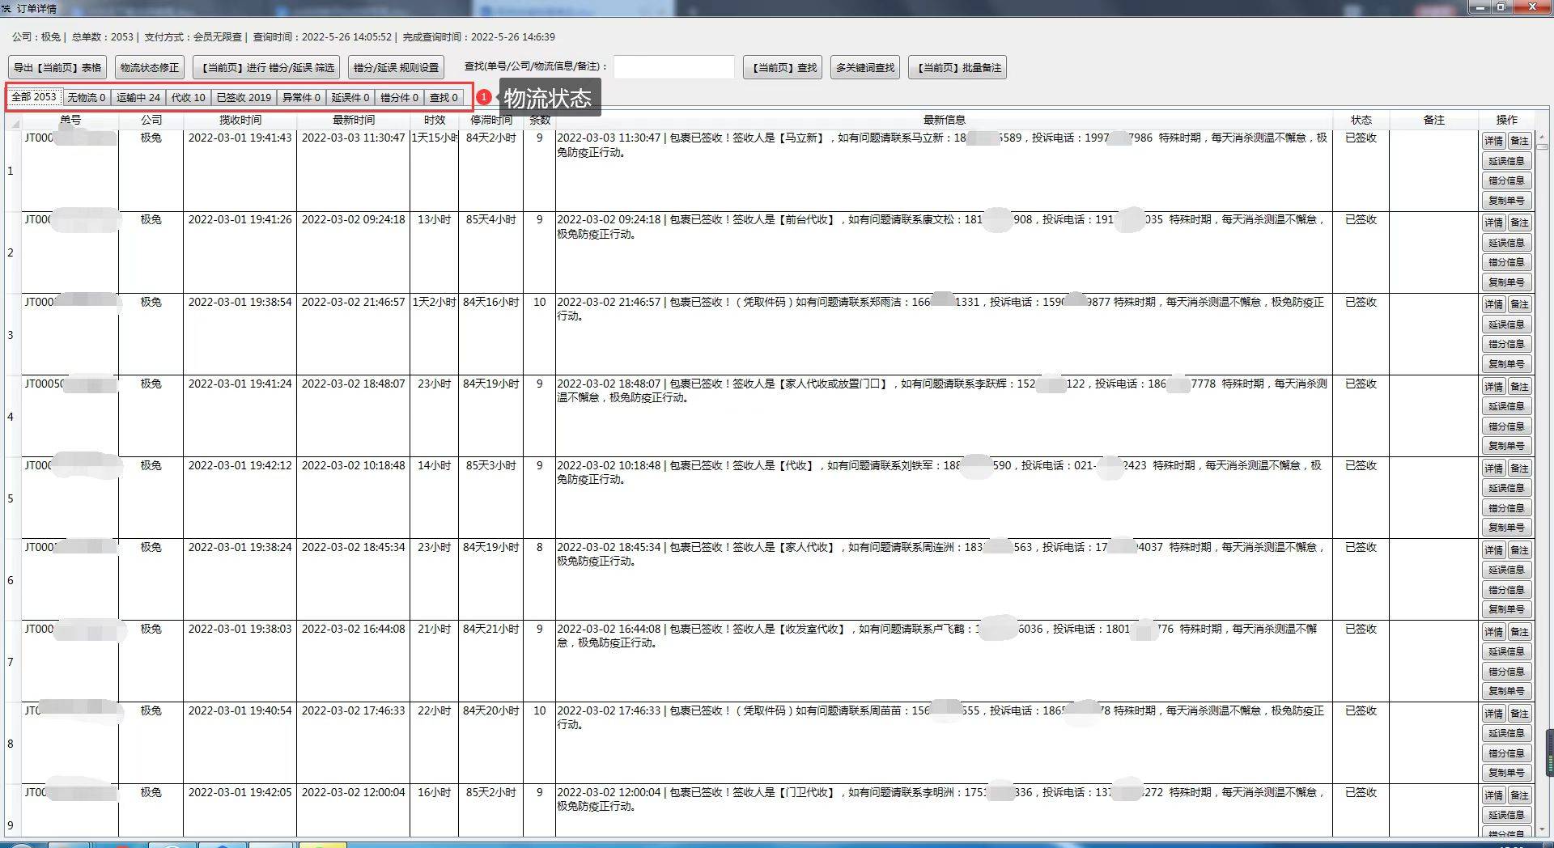Open the 代收 10 tab
This screenshot has width=1554, height=848.
pos(189,98)
